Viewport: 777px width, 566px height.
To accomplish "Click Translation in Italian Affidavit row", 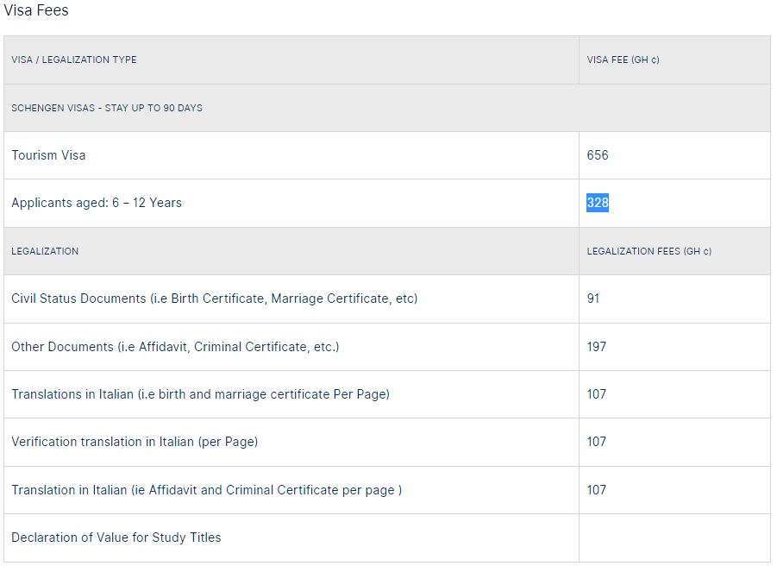I will pyautogui.click(x=207, y=490).
